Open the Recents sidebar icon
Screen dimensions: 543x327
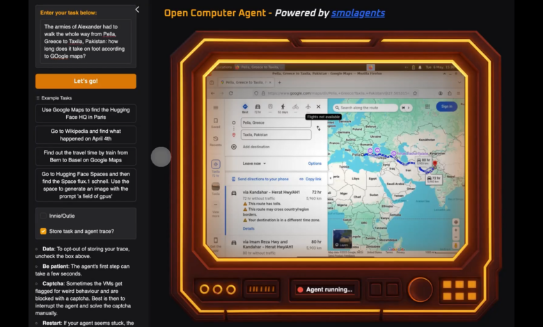tap(215, 141)
